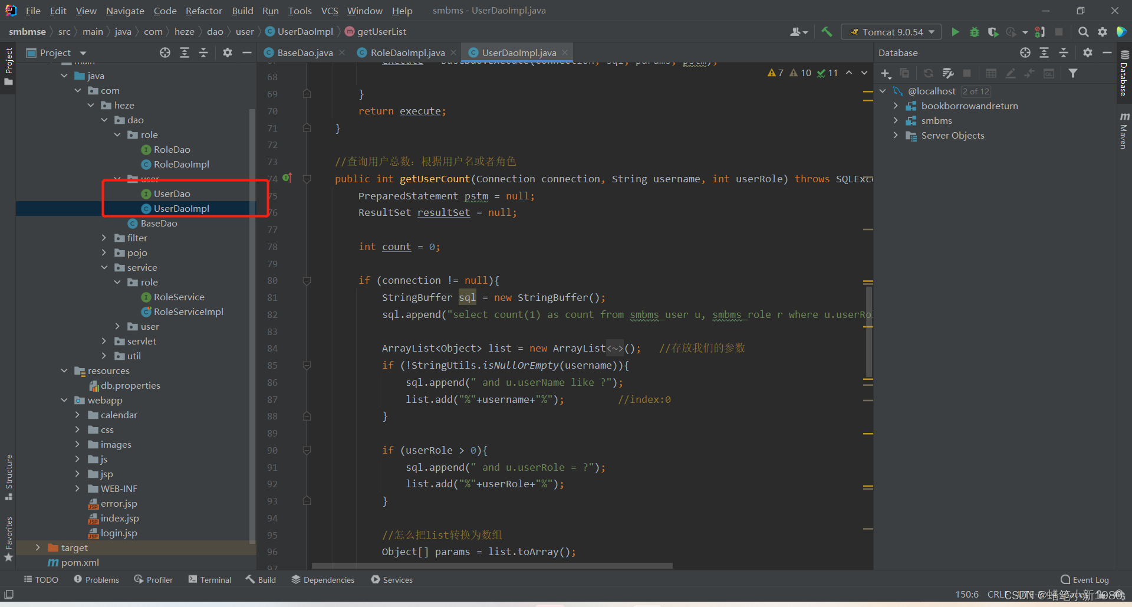The height and width of the screenshot is (607, 1132).
Task: Toggle the Project tool window stripe button
Action: click(8, 66)
